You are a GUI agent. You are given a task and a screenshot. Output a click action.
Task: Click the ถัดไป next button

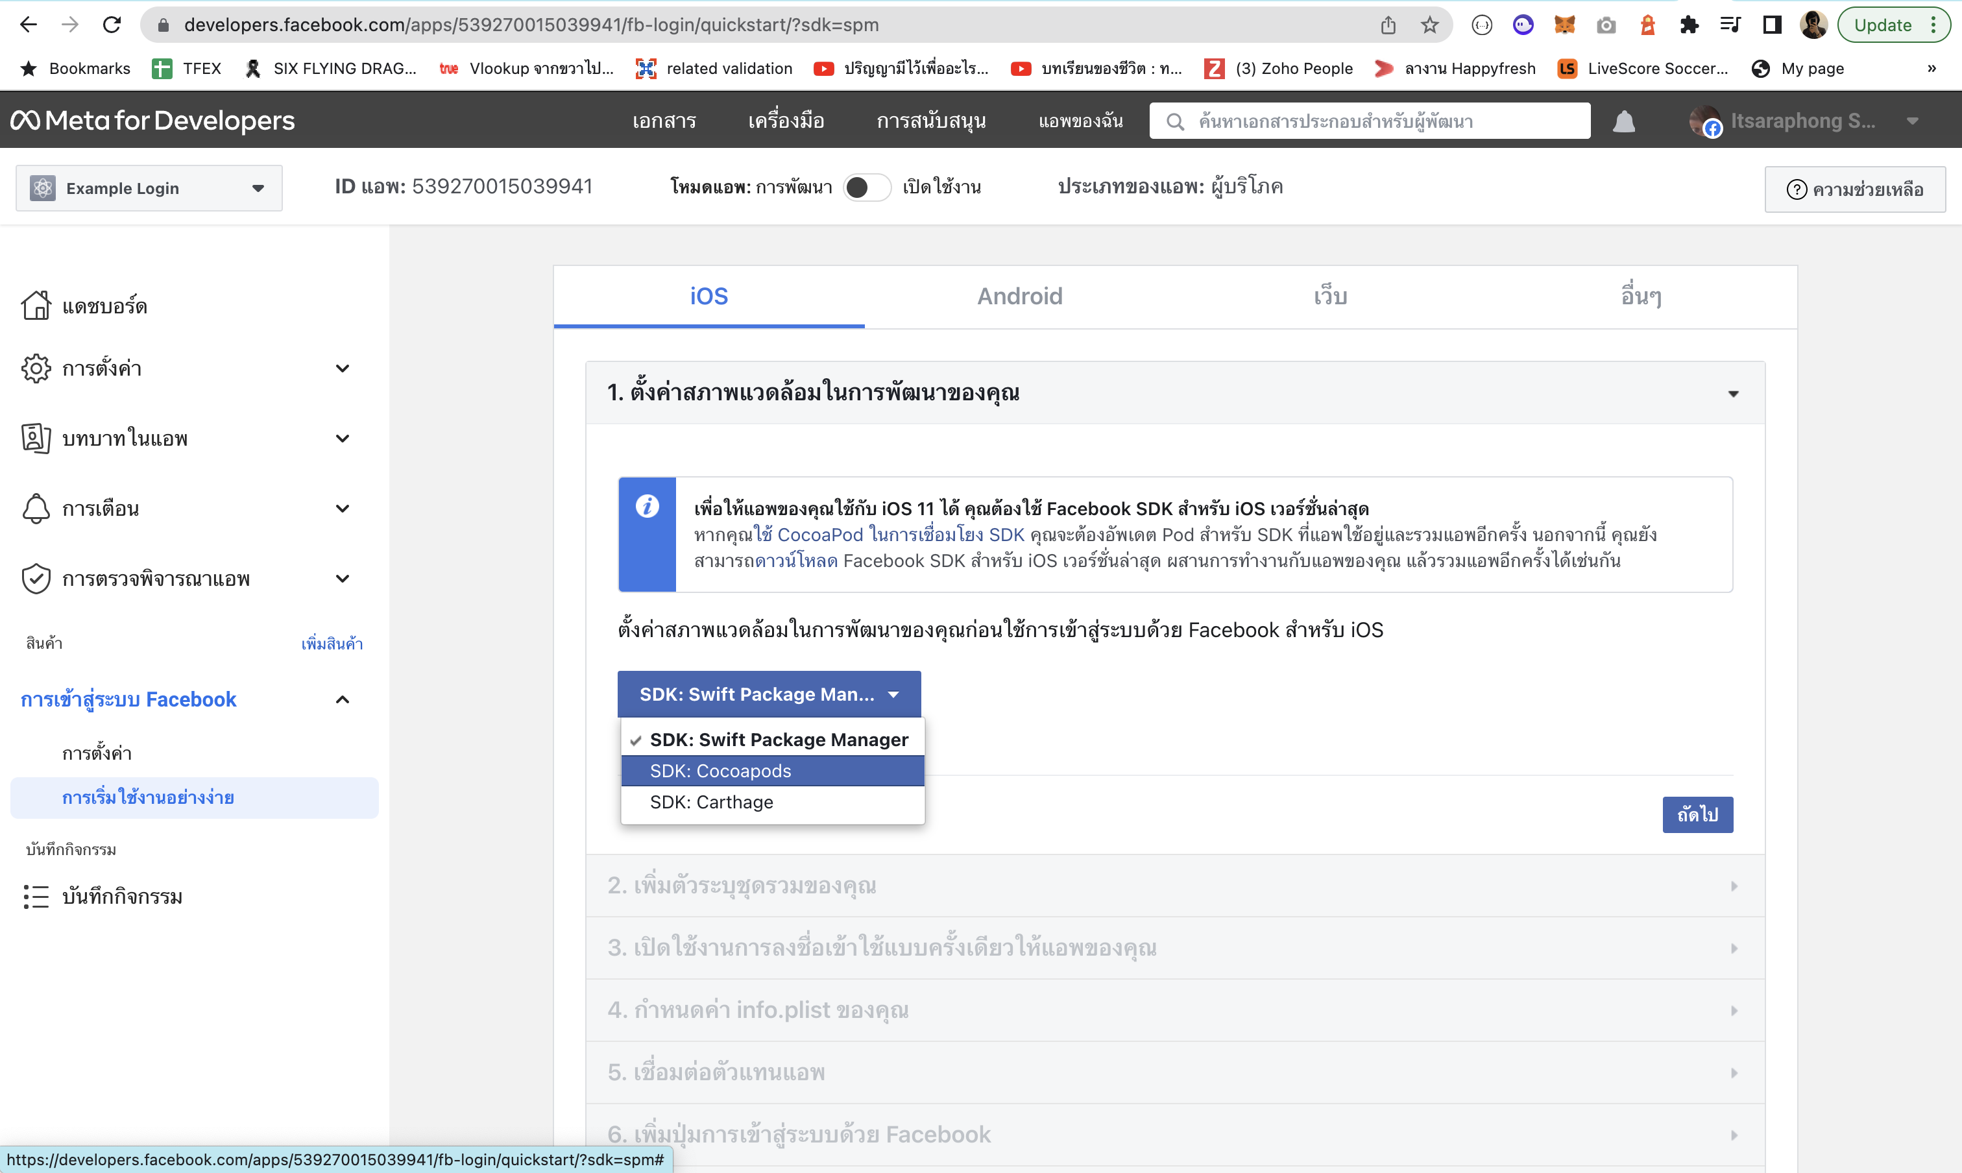click(1697, 815)
